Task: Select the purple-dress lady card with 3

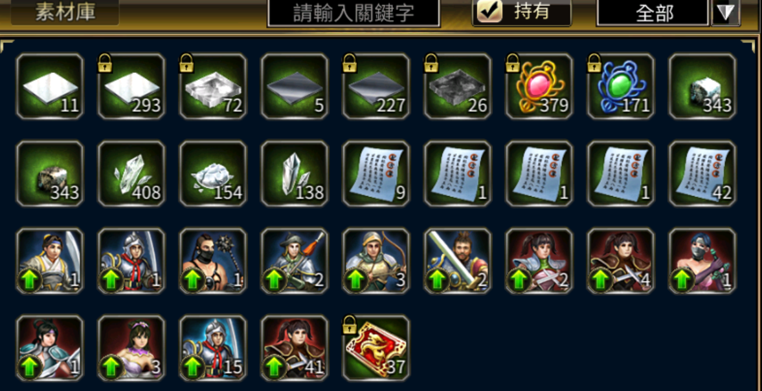Action: (x=131, y=348)
